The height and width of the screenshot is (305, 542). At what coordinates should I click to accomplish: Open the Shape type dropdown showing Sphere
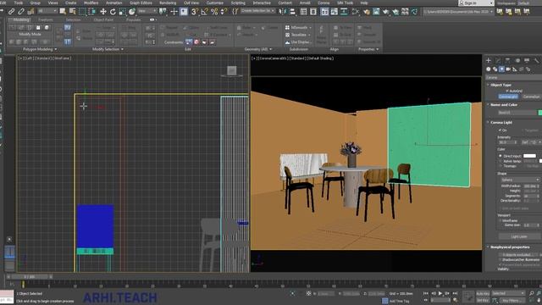(x=519, y=180)
